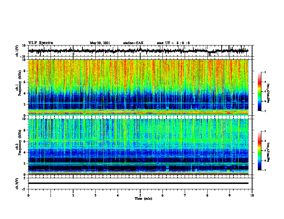Select the ch.2 spectrogram color bar

tap(259, 151)
